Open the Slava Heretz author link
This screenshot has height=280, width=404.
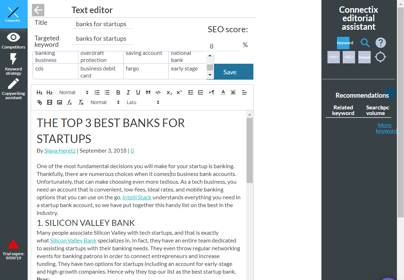(60, 151)
